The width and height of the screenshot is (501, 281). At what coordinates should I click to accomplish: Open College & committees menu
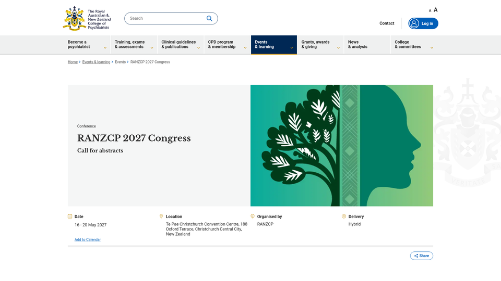coord(414,45)
